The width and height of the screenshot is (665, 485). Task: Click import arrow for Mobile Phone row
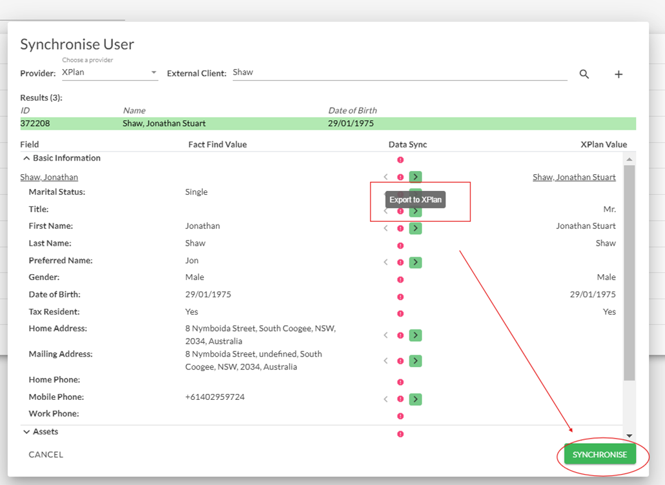385,399
